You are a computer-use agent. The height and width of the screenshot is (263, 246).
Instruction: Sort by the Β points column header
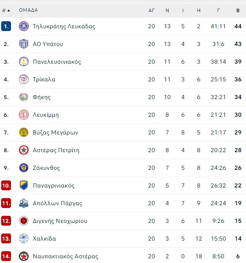(x=238, y=11)
